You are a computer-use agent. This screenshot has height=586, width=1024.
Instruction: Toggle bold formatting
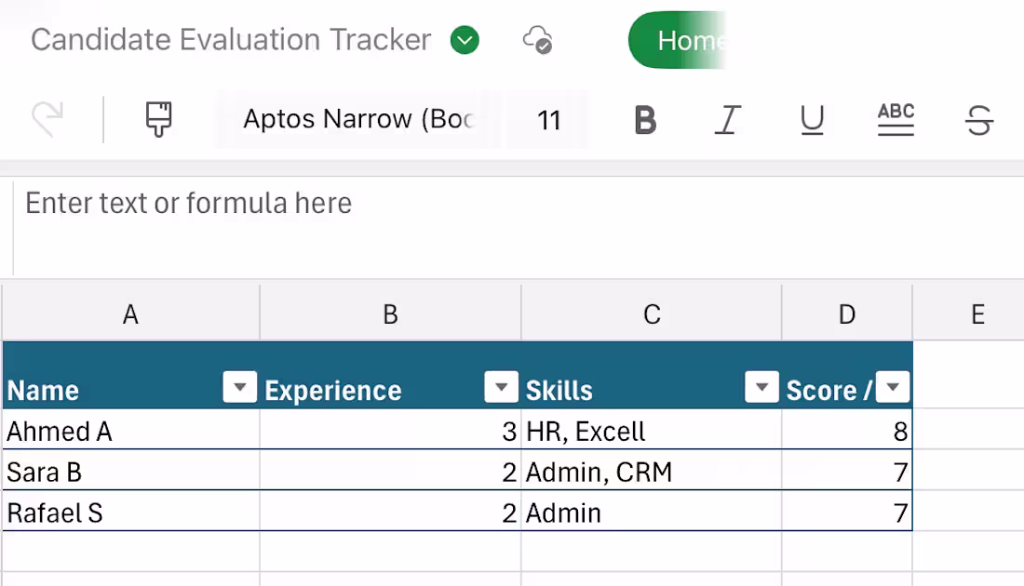[x=645, y=120]
